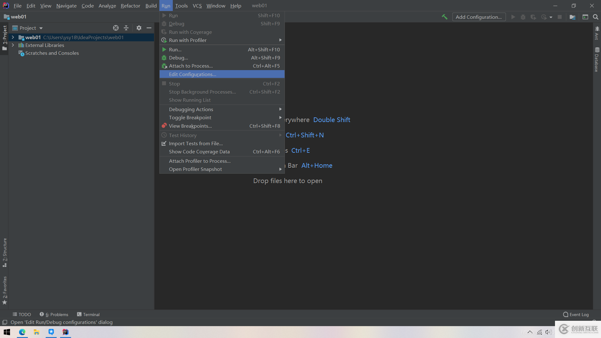Click the Toggle Breakpoint submenu arrow
The image size is (601, 338).
pyautogui.click(x=281, y=117)
